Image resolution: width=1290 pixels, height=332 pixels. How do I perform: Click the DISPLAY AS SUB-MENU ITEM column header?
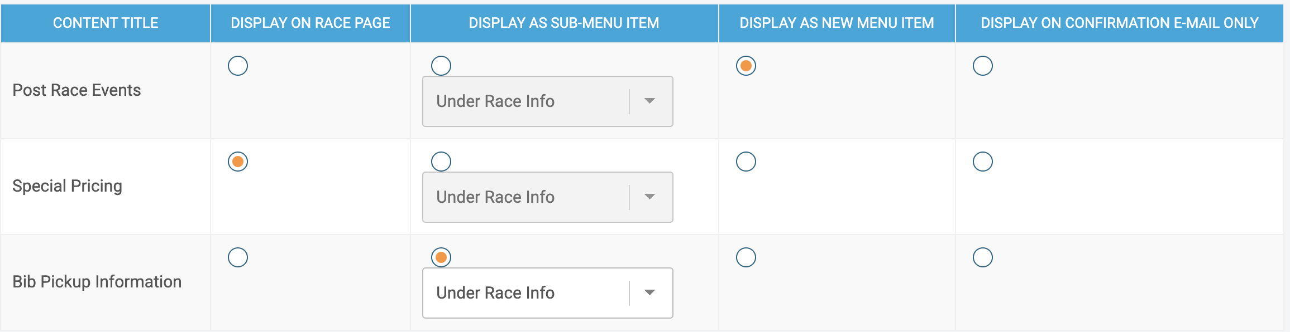tap(564, 23)
